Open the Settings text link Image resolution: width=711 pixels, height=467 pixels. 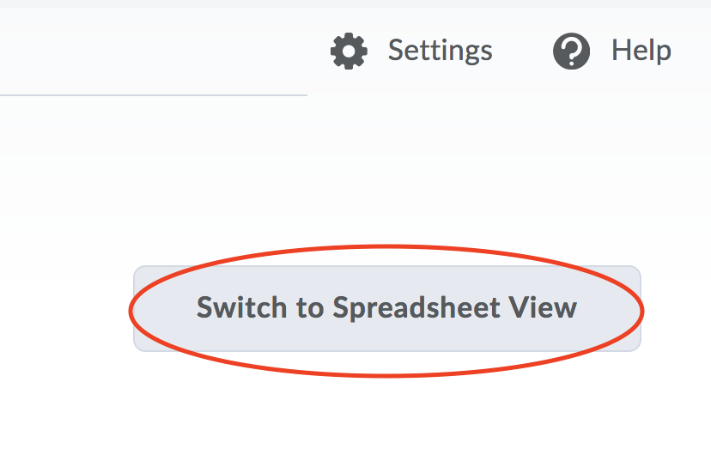tap(440, 50)
